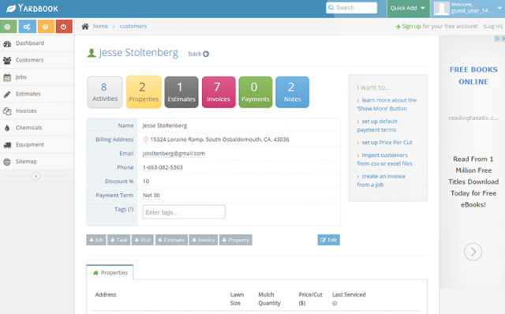This screenshot has width=505, height=314.
Task: Click the Discount value 10
Action: pyautogui.click(x=146, y=181)
